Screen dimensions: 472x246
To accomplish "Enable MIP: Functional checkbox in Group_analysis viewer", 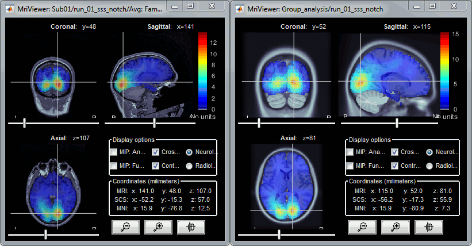I will coord(350,166).
